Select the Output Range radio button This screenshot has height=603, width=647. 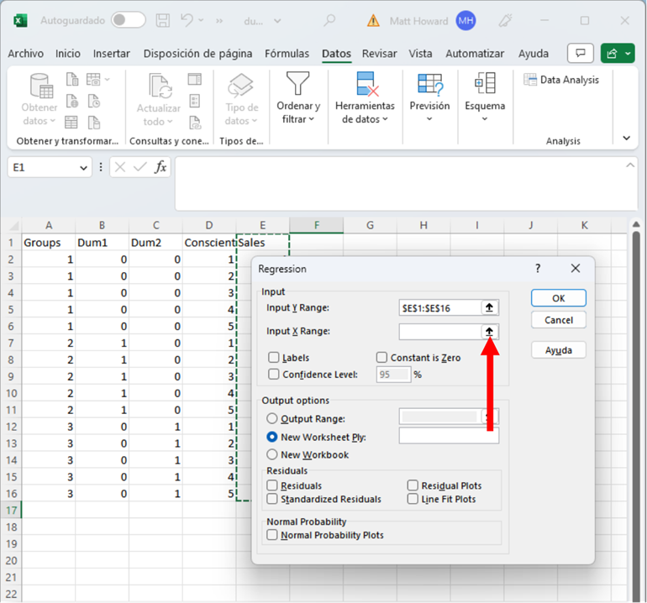coord(271,418)
